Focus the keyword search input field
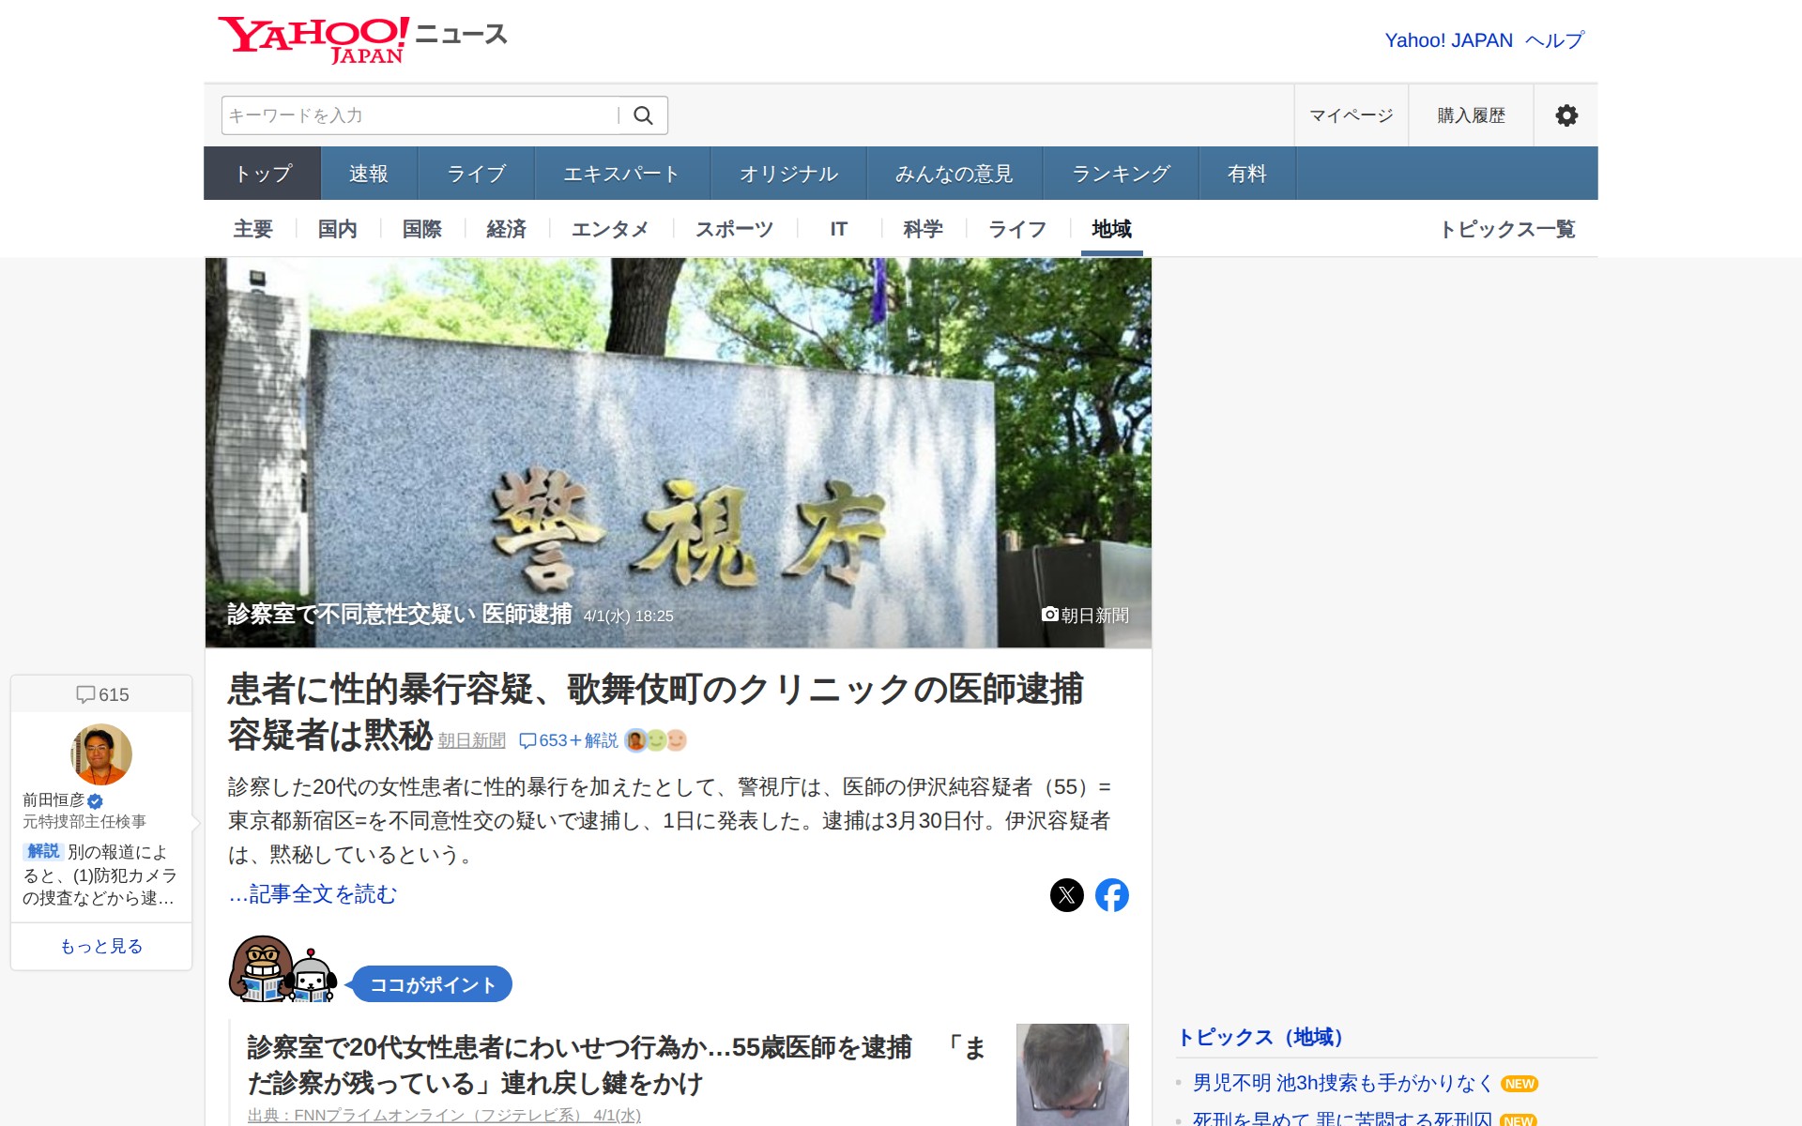1802x1126 pixels. pos(419,115)
